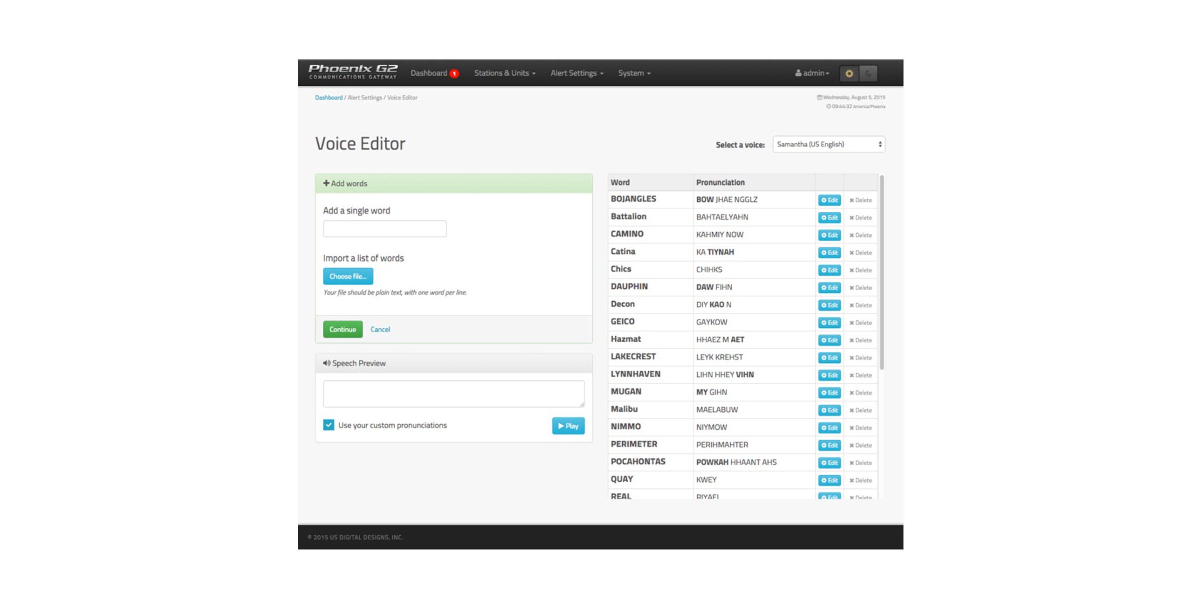
Task: Edit the LYNNHAVEN pronunciation
Action: [x=829, y=375]
